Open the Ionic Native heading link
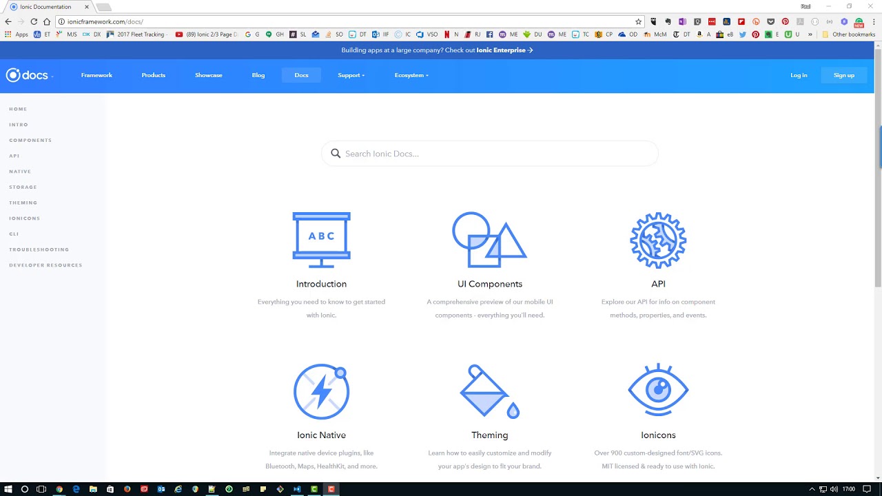The height and width of the screenshot is (496, 882). click(321, 435)
